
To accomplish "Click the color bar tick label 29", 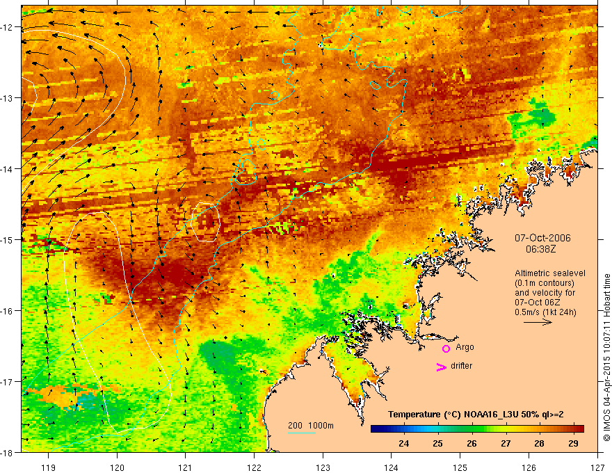I will [573, 443].
